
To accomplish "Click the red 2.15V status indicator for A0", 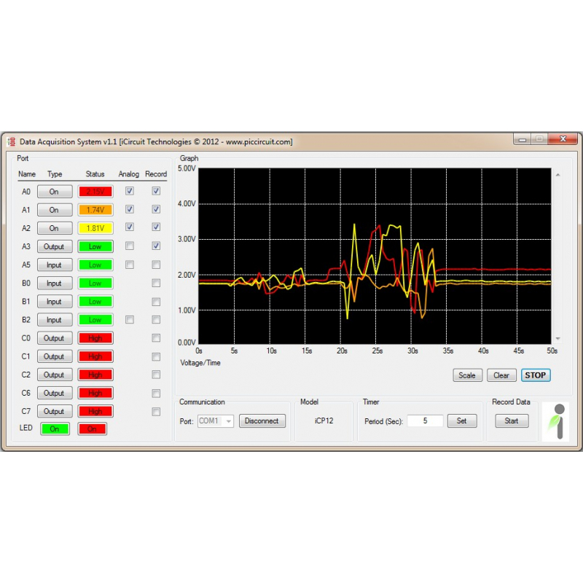I will pyautogui.click(x=95, y=191).
